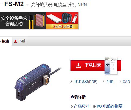Open the CAD download link

coord(126,82)
